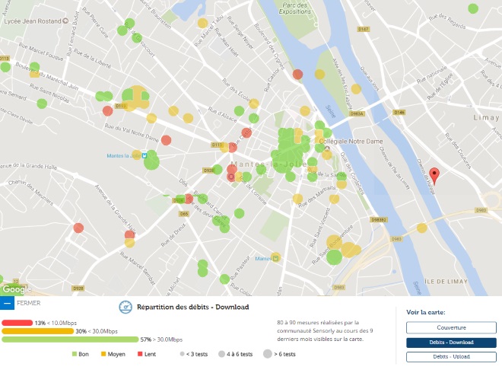
Task: Click the red location pin near Limay
Action: pos(434,175)
